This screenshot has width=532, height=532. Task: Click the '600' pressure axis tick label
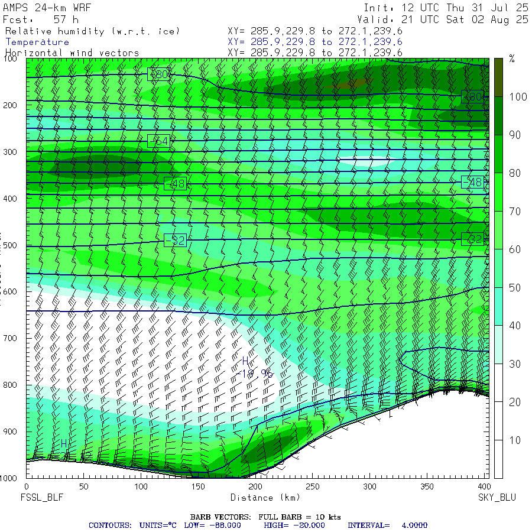[x=10, y=291]
